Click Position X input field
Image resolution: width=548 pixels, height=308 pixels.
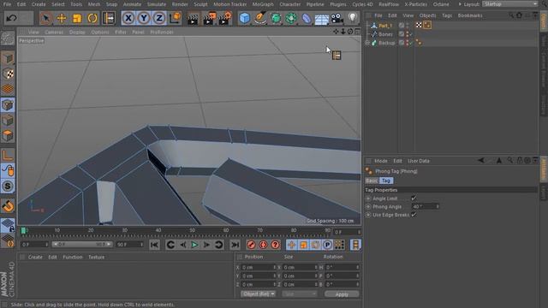pos(259,267)
